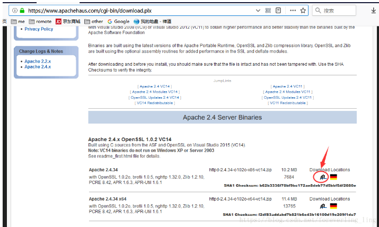
Task: Click the download count '13765'
Action: coord(289,206)
